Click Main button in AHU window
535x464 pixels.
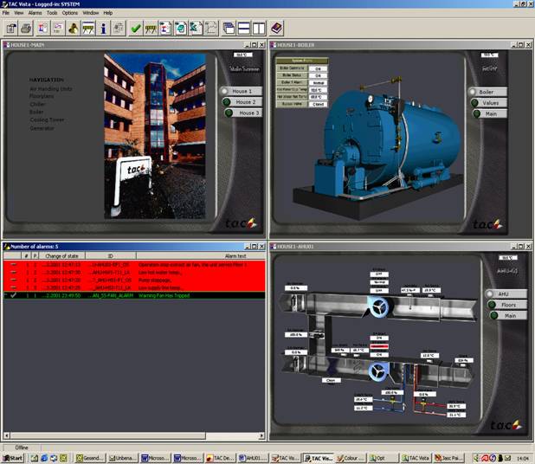pyautogui.click(x=508, y=316)
